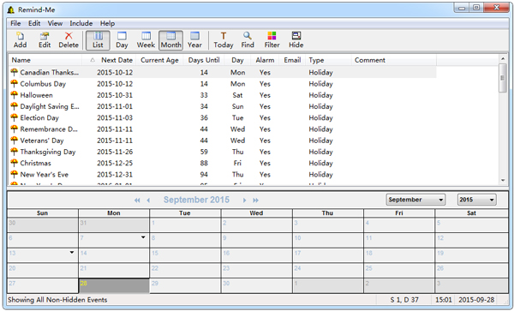Select the Veterans' Day event row
The height and width of the screenshot is (311, 514).
[x=223, y=141]
